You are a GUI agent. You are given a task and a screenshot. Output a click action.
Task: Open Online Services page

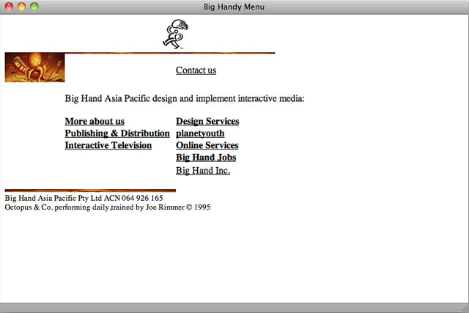coord(207,145)
